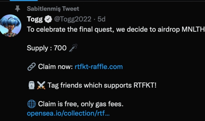Open the opensea.io/collection link
Image resolution: width=205 pixels, height=121 pixels.
(x=68, y=113)
